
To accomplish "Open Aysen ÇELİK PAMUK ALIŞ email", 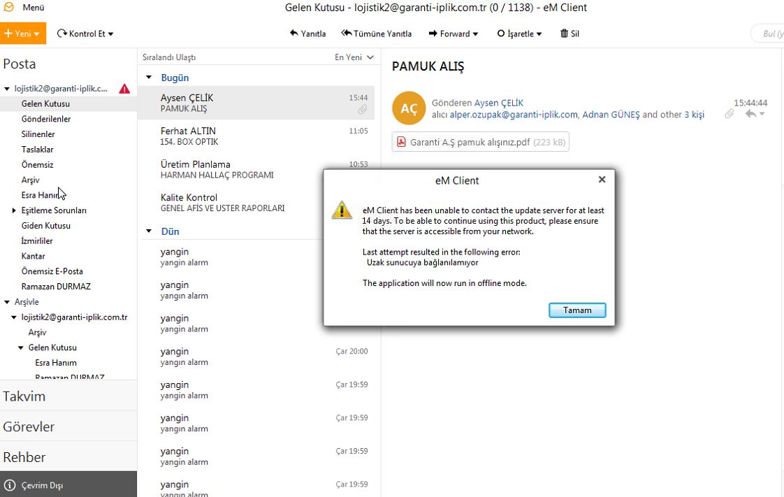I will pos(256,103).
